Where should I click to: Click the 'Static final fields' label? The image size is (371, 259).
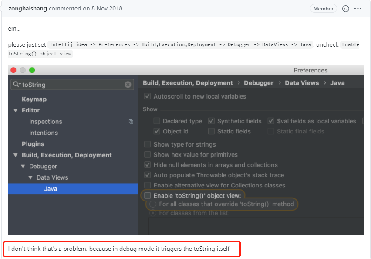(x=300, y=131)
